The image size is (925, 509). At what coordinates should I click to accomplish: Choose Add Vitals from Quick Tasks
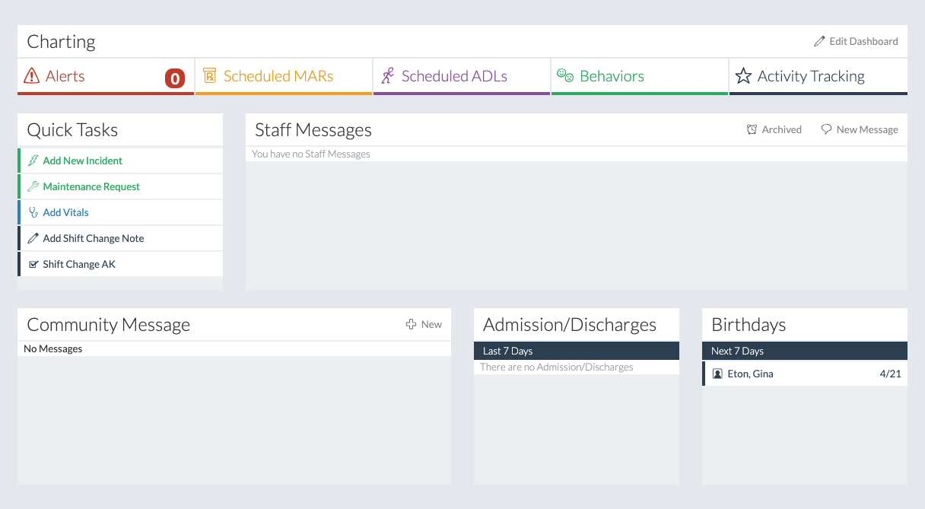click(65, 212)
